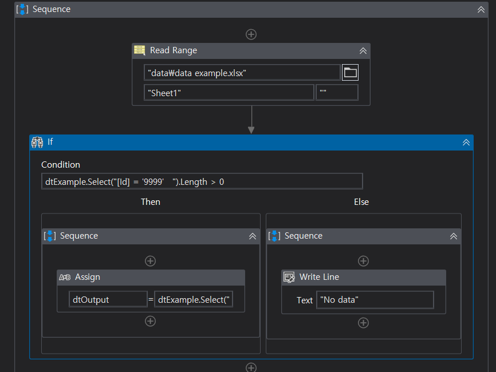Click the Read Range Excel icon

(x=140, y=50)
